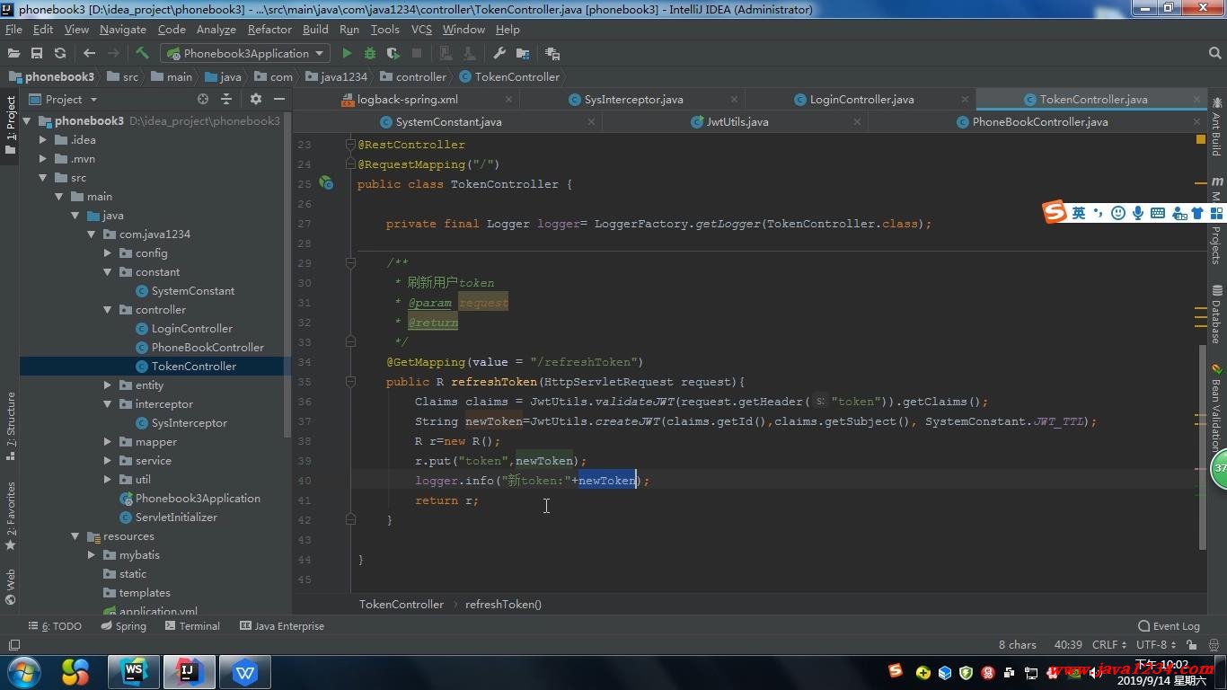The height and width of the screenshot is (690, 1227).
Task: Click the 40:39 caret position indicator
Action: tap(1067, 644)
